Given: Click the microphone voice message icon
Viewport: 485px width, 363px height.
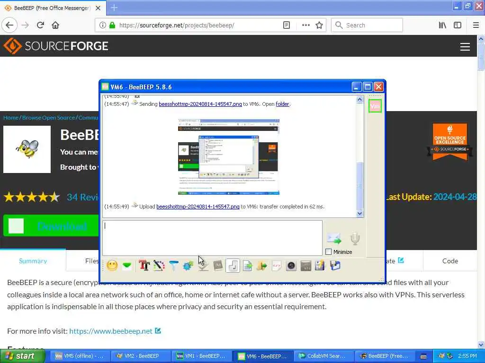Looking at the screenshot, I should [x=355, y=239].
